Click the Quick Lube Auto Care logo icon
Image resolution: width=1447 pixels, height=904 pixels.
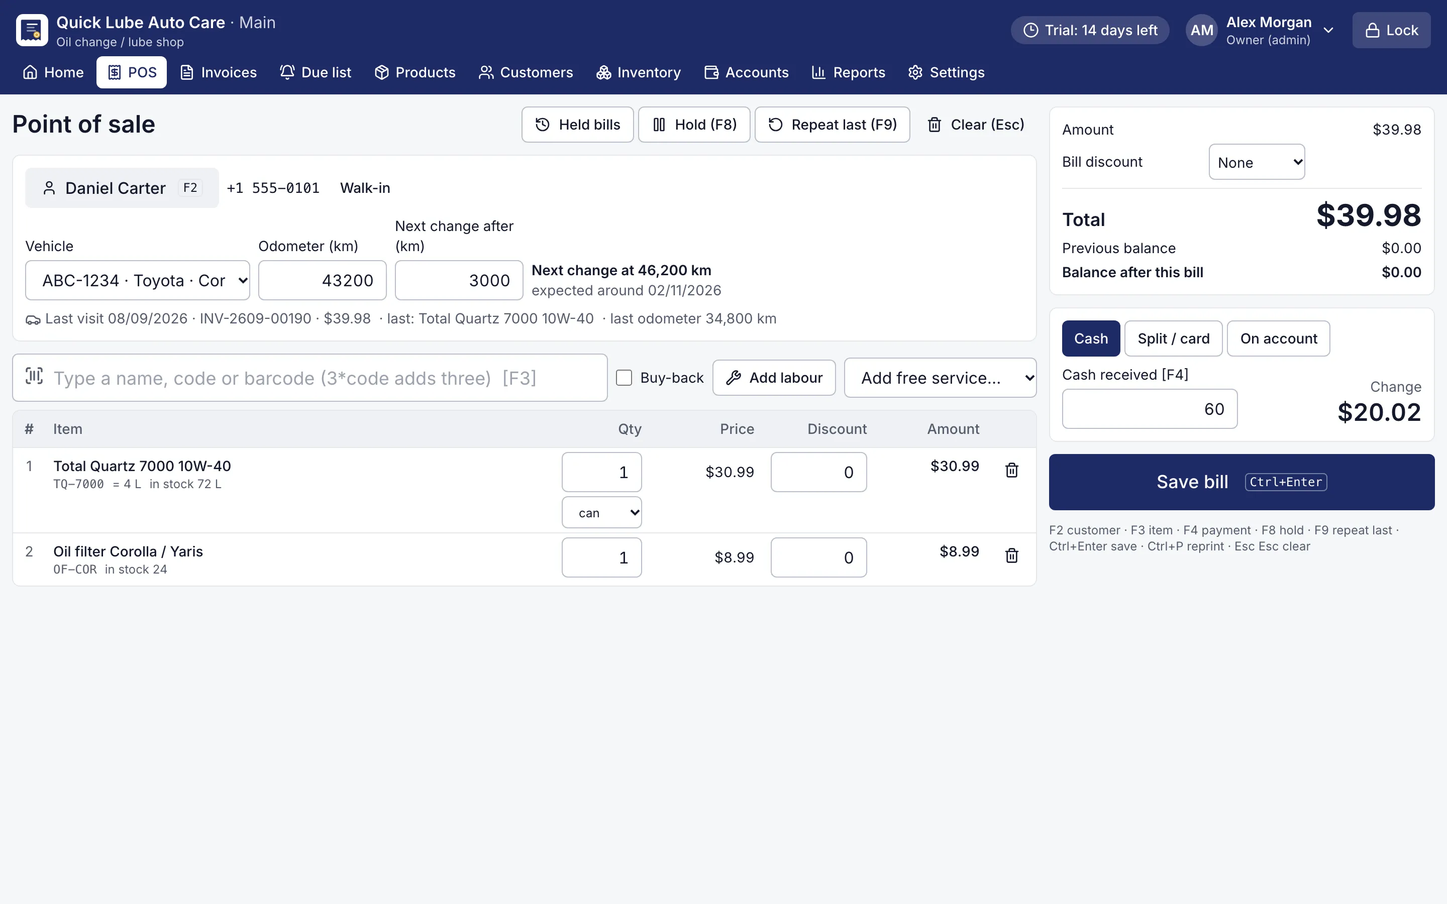pos(32,30)
